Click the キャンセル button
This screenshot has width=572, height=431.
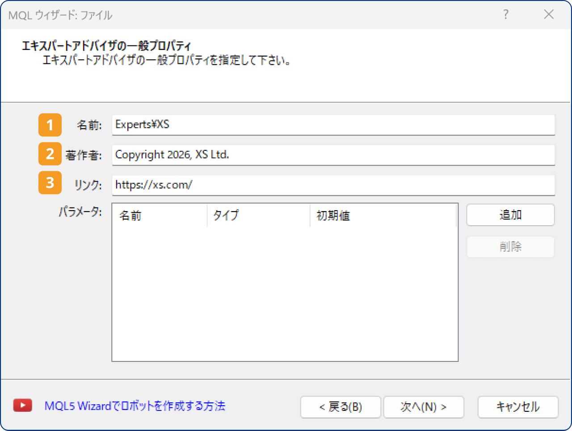(518, 407)
